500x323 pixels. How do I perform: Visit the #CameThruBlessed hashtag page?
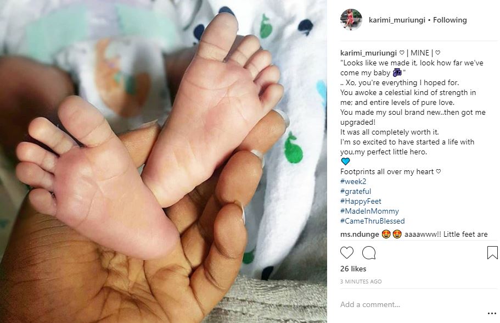pos(373,221)
